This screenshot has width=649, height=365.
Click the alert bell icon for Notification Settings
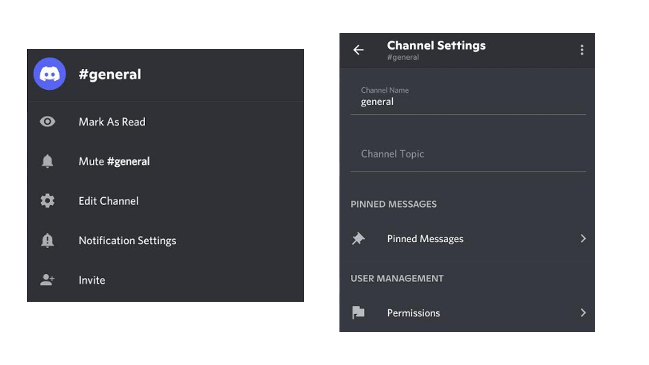(47, 240)
